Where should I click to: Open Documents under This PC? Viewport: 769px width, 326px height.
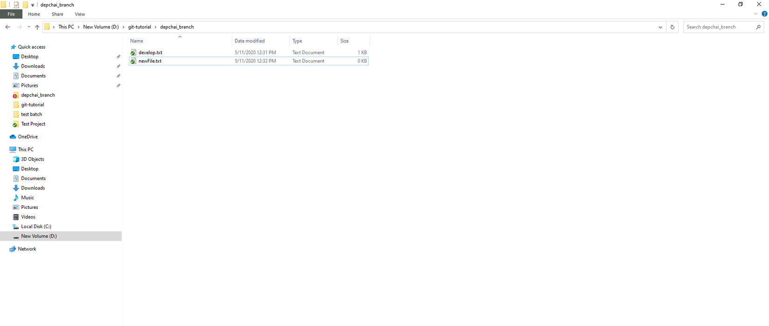pos(33,179)
